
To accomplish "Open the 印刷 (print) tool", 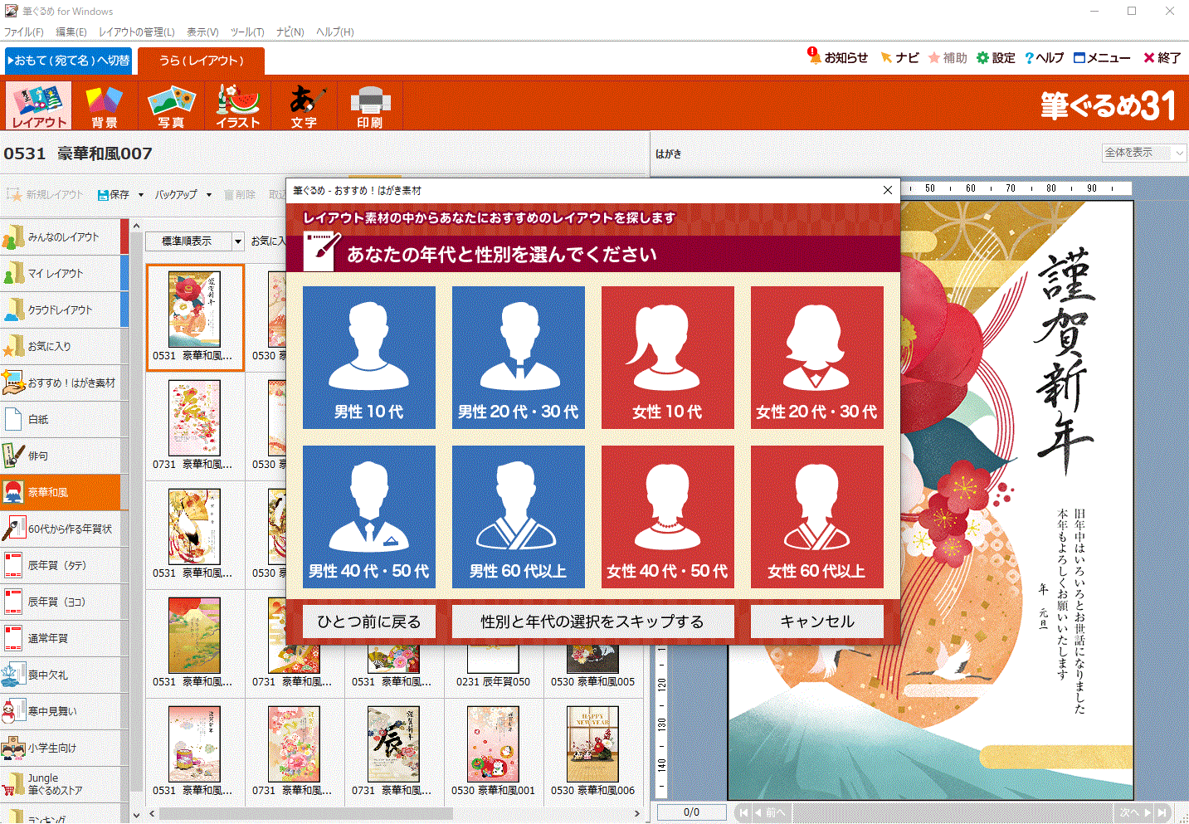I will [x=370, y=105].
